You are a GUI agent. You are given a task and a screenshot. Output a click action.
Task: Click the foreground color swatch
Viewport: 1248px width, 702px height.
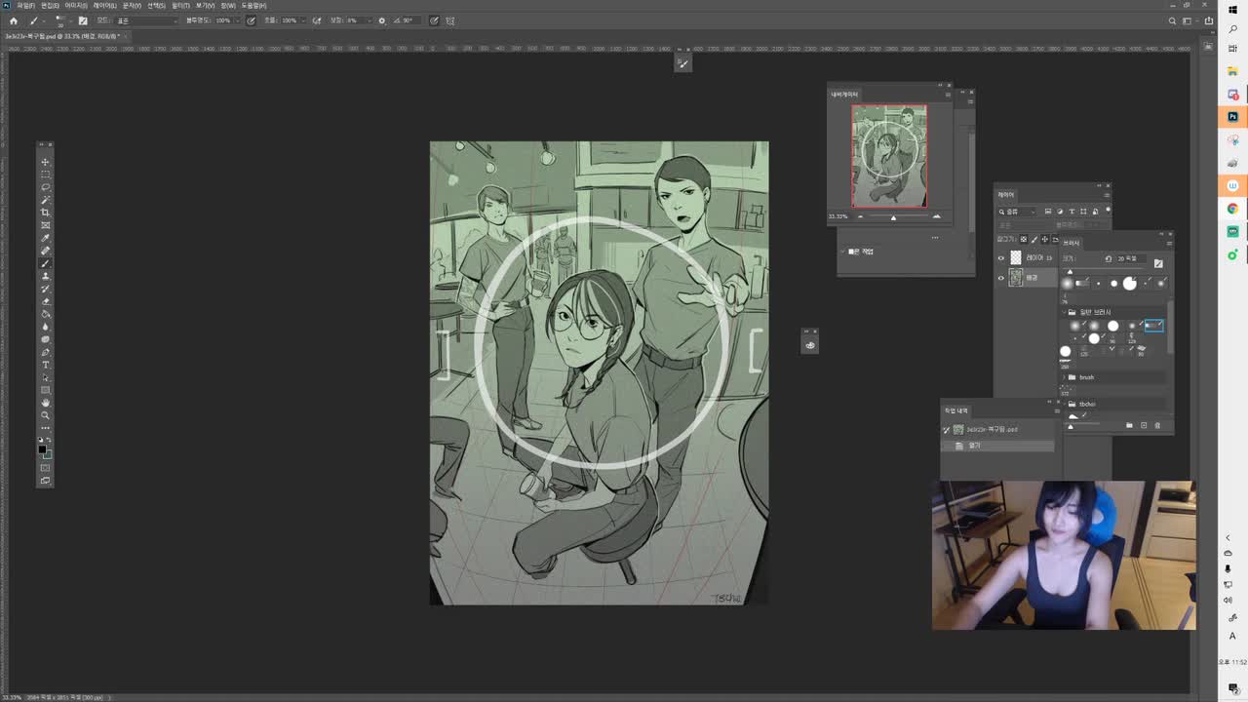pyautogui.click(x=42, y=448)
